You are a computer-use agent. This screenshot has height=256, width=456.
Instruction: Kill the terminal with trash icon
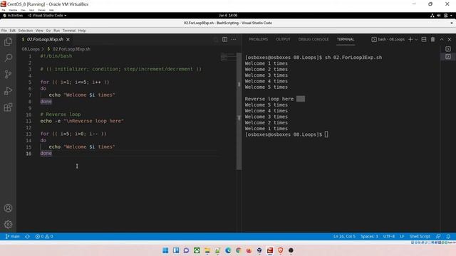point(432,39)
